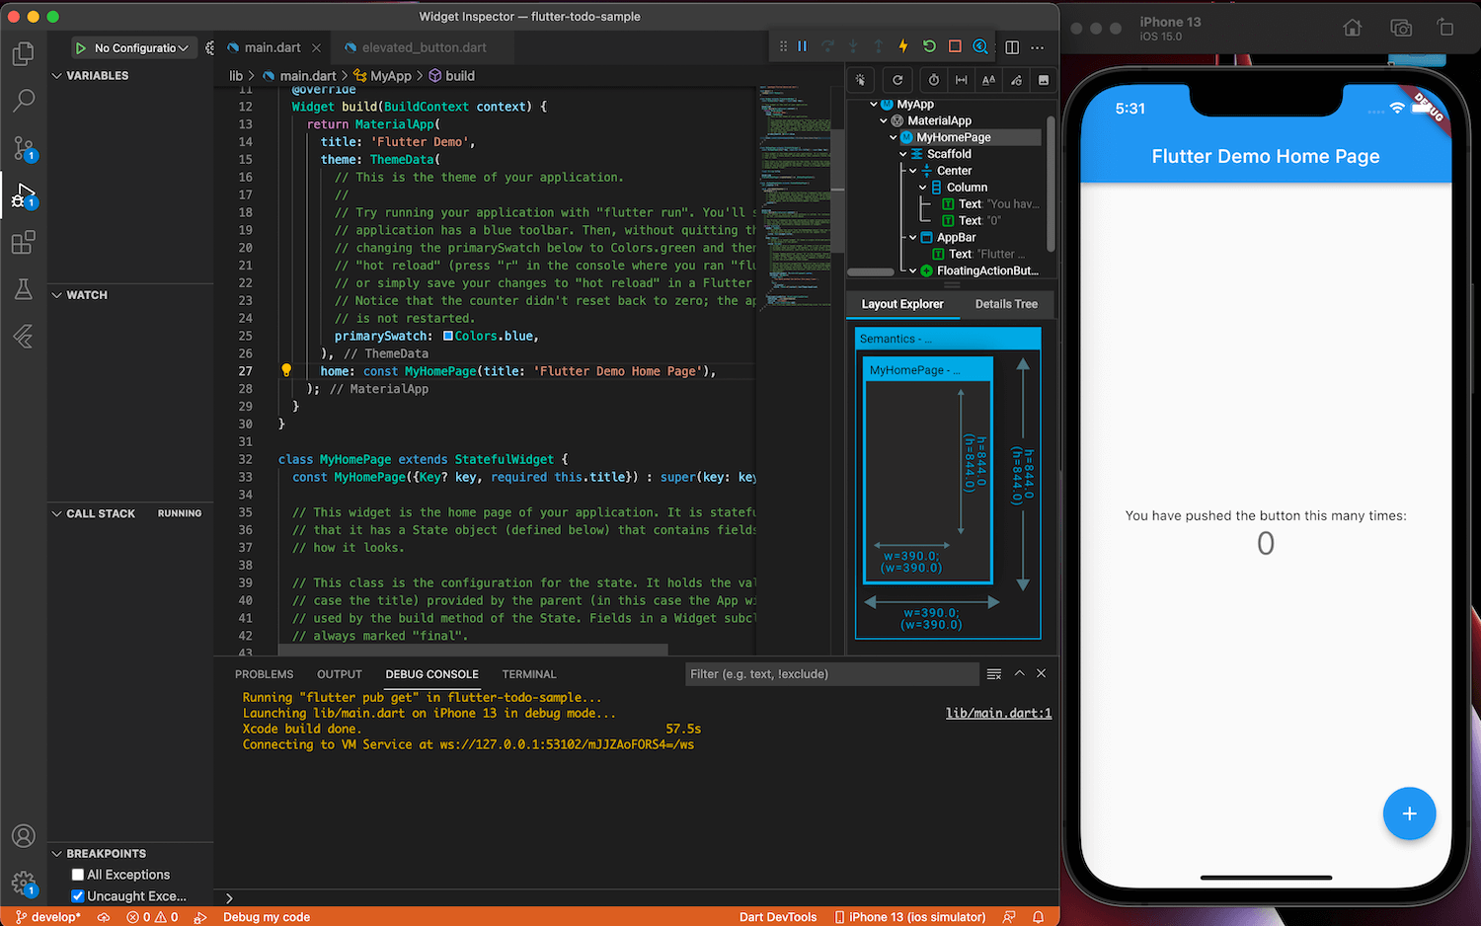Toggle Show Guidelines in inspector
The image size is (1481, 926).
coord(961,80)
